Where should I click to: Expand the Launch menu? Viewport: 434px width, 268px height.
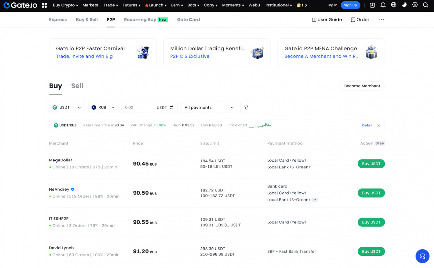pos(156,5)
